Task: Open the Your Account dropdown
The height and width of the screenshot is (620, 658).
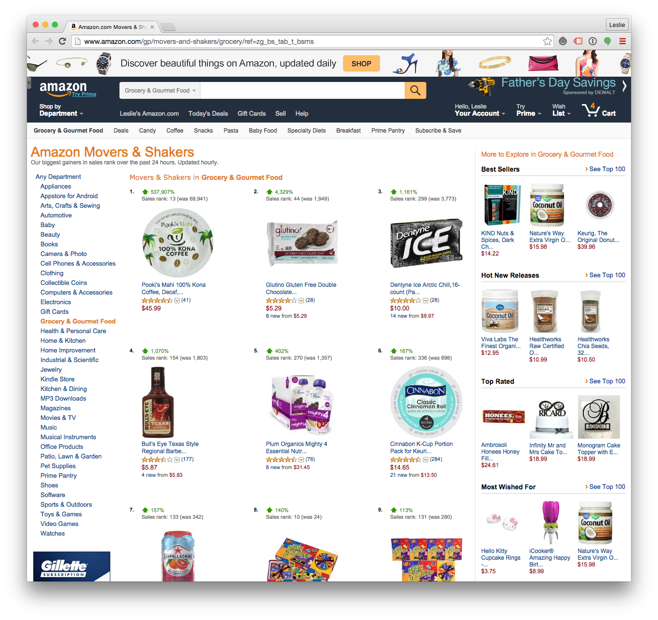Action: (x=480, y=110)
